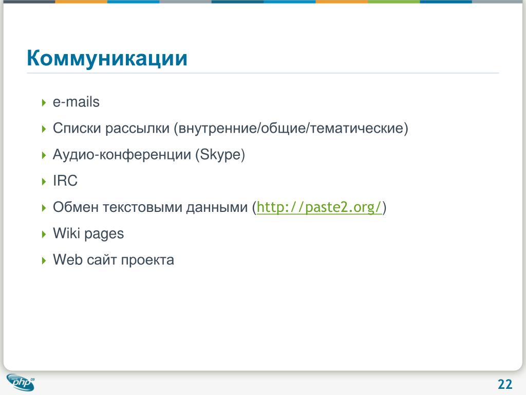The width and height of the screenshot is (526, 395).
Task: Click the 'Обмен текстовыми данными' text
Action: coord(150,207)
